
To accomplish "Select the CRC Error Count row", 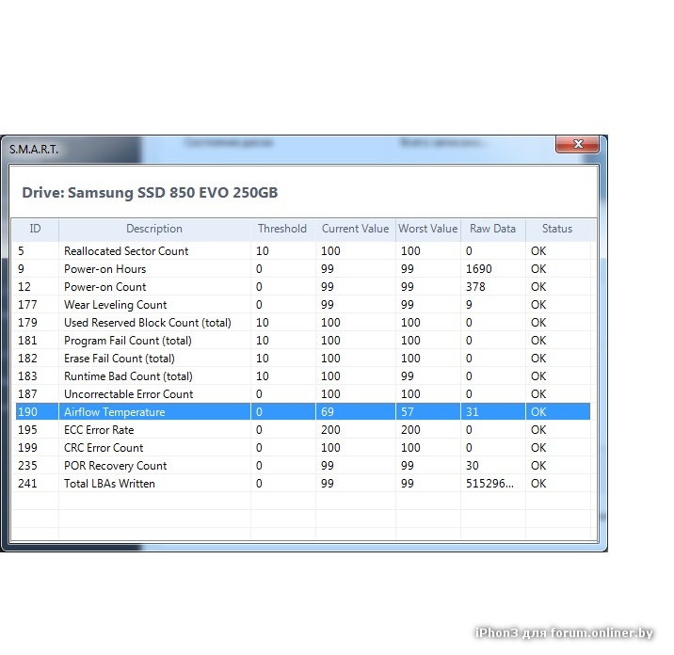I will pos(302,448).
